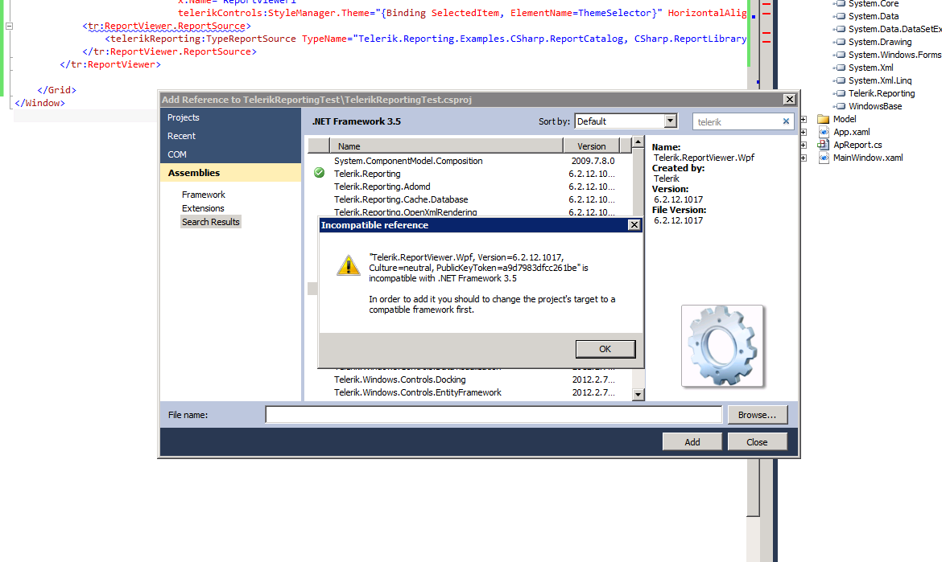This screenshot has height=562, width=942.
Task: Select Search Results under Assemblies
Action: click(x=211, y=222)
